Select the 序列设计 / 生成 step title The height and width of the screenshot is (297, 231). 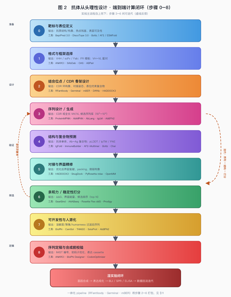61,109
